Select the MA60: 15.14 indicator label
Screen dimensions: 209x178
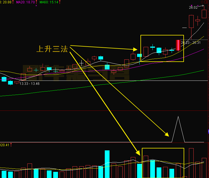[49, 2]
